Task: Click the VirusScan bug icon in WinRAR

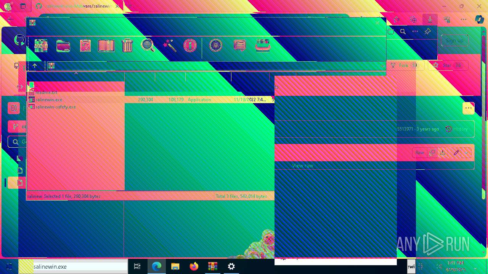Action: [216, 46]
